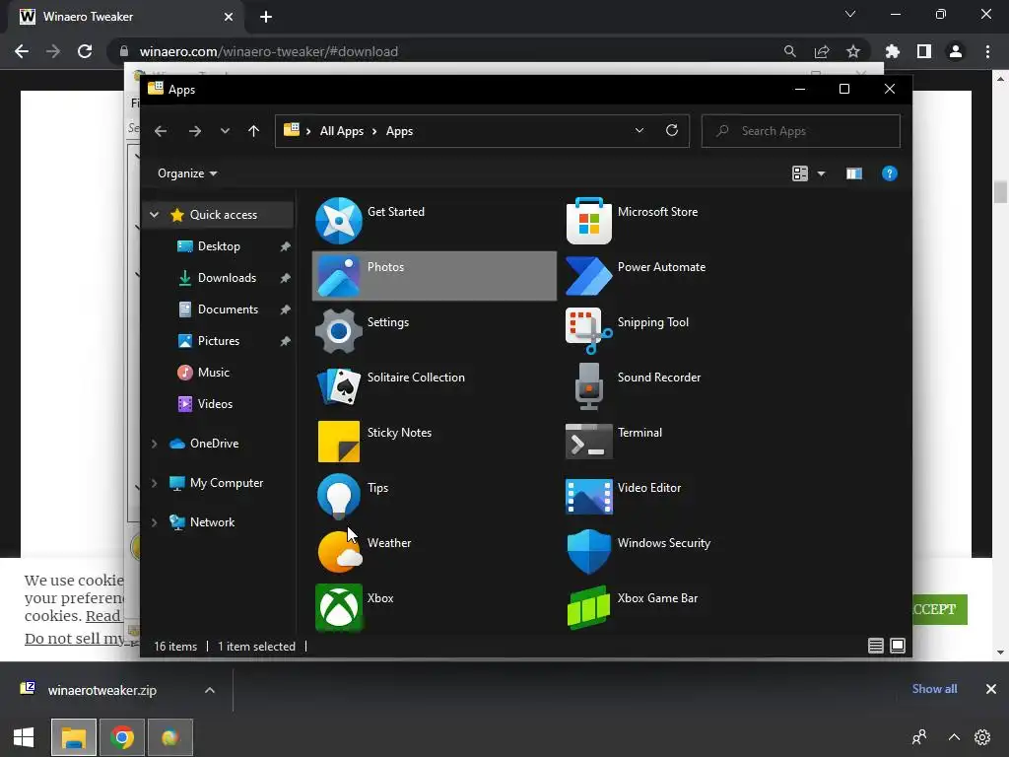Switch to large icons view in status bar
Image resolution: width=1009 pixels, height=757 pixels.
898,646
